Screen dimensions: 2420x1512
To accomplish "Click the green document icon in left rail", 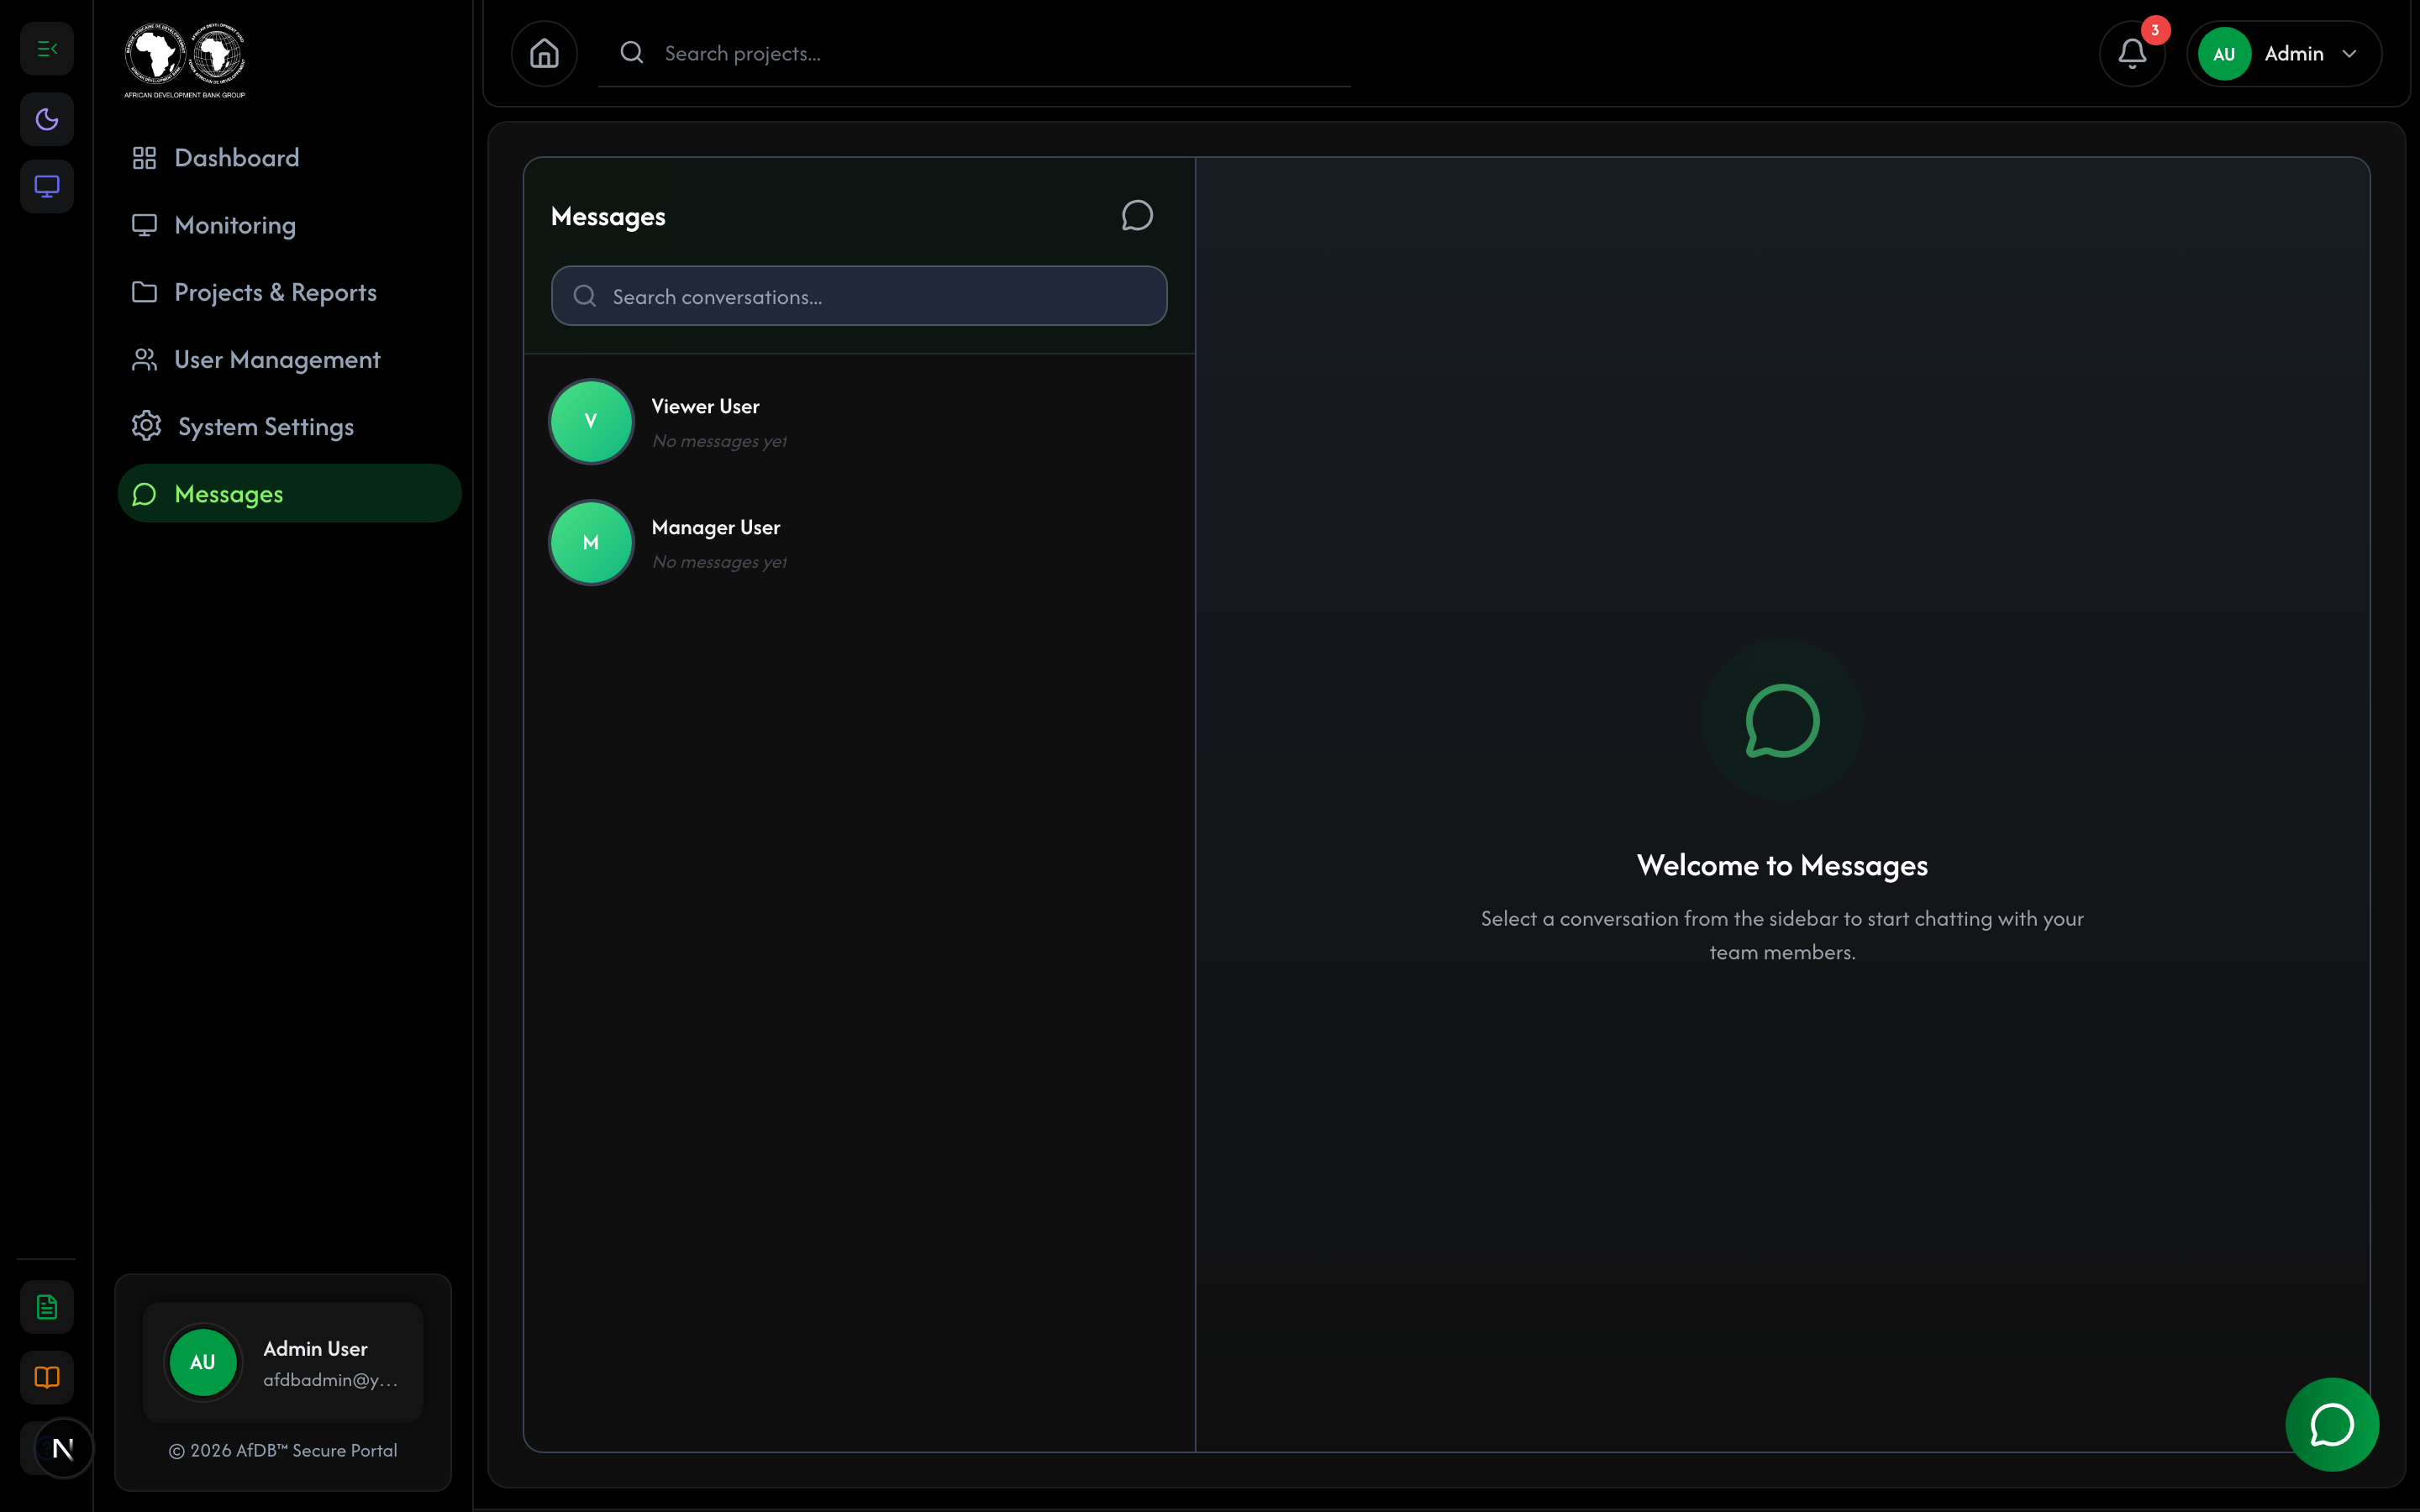I will [47, 1307].
